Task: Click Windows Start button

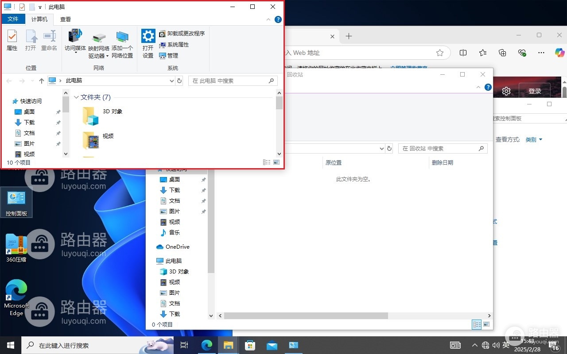Action: (x=11, y=345)
